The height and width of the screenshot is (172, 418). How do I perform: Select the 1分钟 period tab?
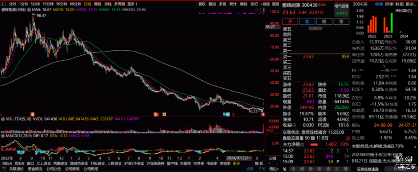24,4
